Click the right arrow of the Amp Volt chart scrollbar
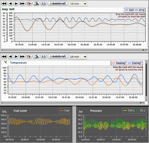 (146, 50)
